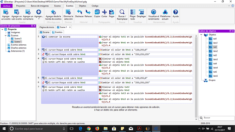Switch to the Escena ribbon tab
This screenshot has height=132, width=235.
click(x=58, y=6)
